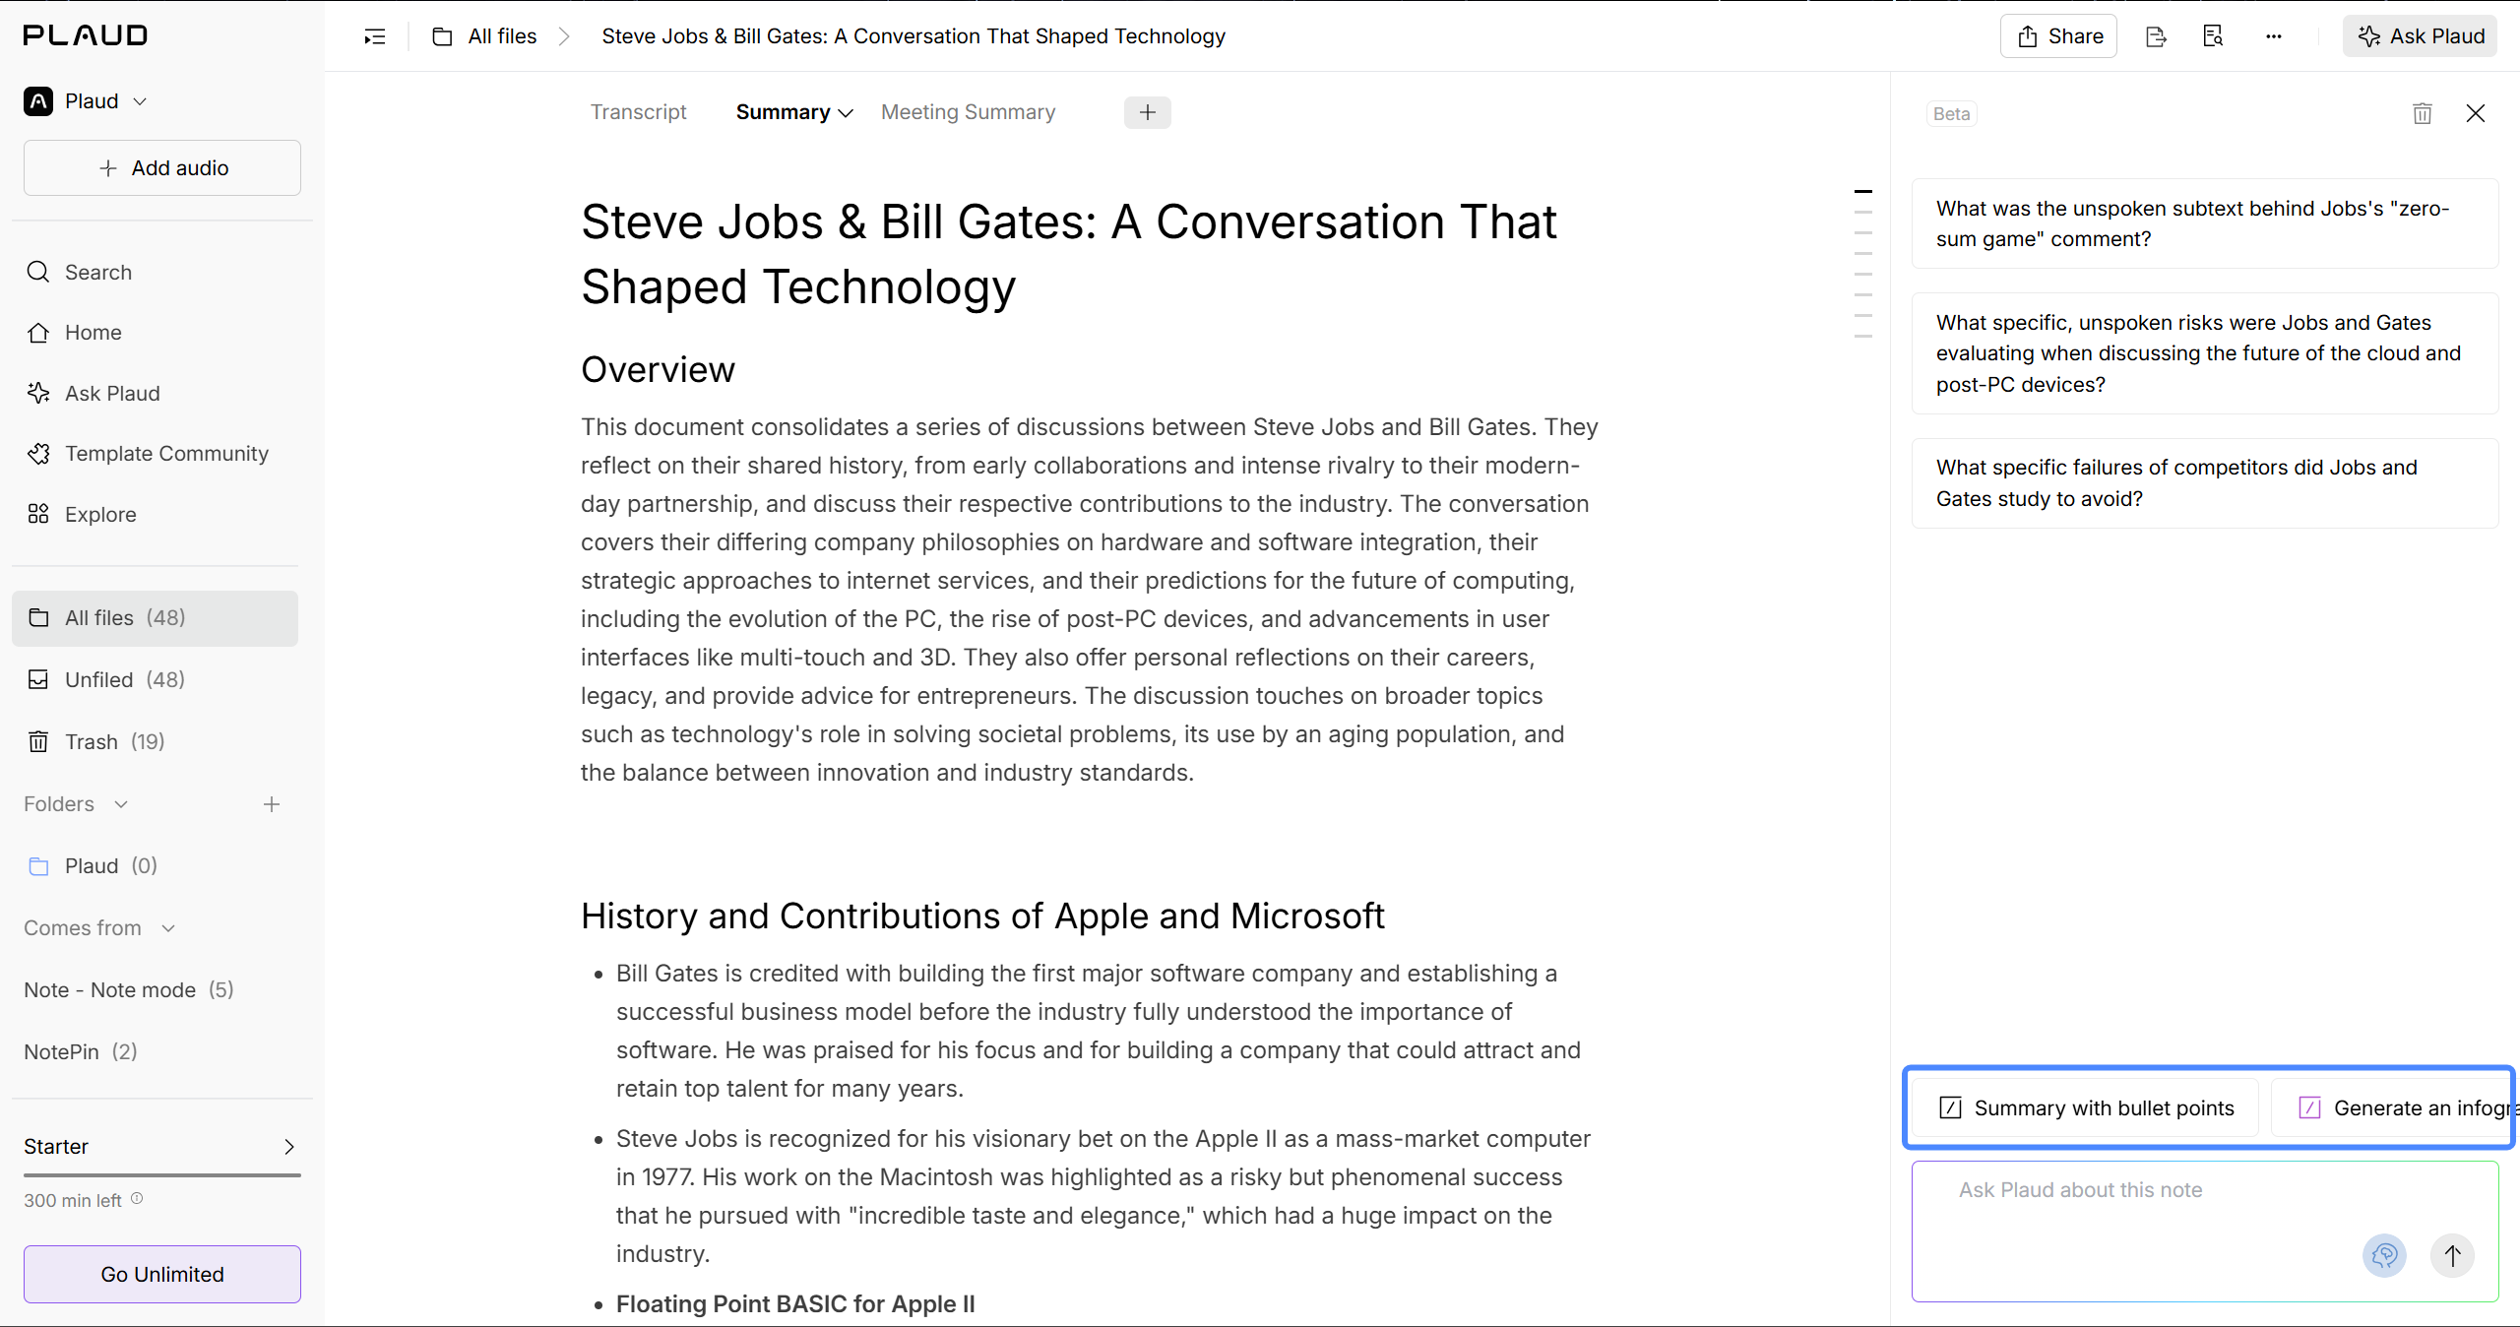Image resolution: width=2520 pixels, height=1327 pixels.
Task: Click the Trash bin icon in sidebar
Action: click(x=38, y=741)
